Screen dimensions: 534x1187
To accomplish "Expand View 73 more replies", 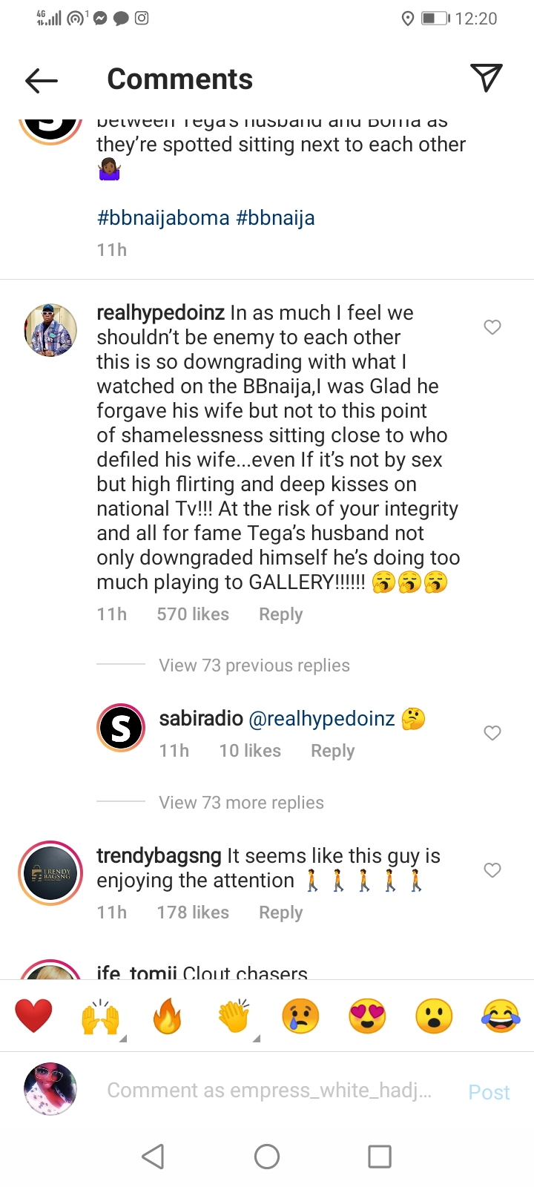I will click(x=241, y=803).
